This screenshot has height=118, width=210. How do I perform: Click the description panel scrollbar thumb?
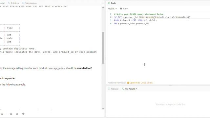click(x=103, y=48)
